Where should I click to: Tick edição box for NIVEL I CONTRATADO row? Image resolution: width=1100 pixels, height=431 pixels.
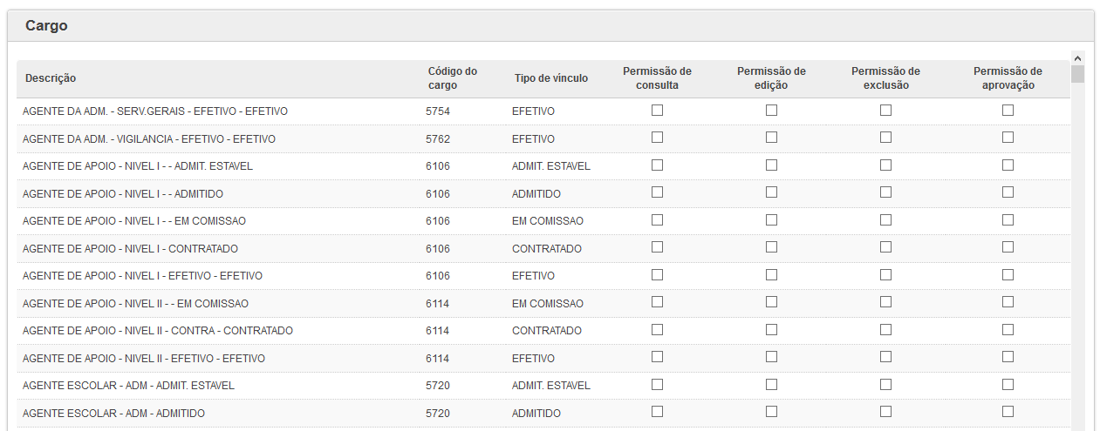(771, 246)
